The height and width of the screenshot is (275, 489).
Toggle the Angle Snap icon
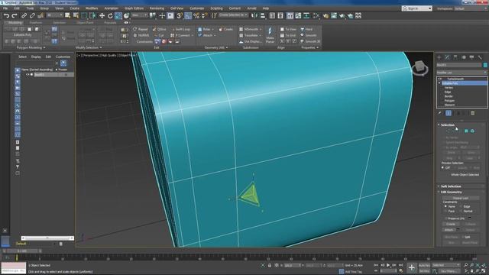click(188, 15)
